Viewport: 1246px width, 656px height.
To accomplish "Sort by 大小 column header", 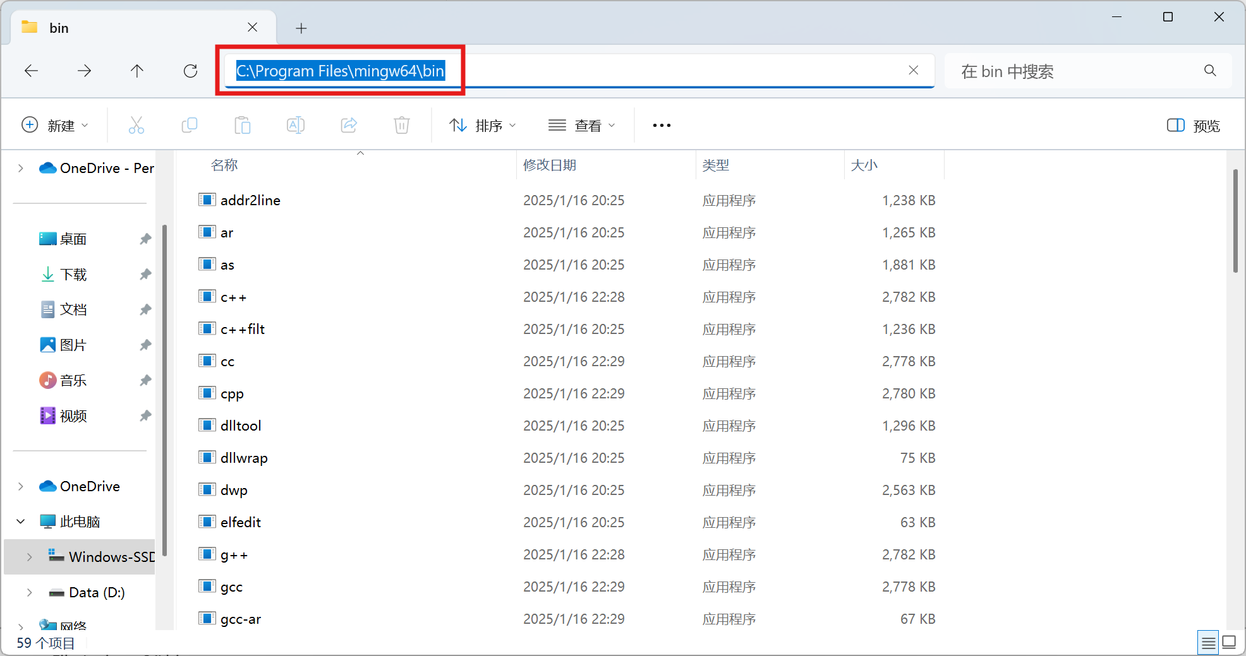I will [x=864, y=165].
